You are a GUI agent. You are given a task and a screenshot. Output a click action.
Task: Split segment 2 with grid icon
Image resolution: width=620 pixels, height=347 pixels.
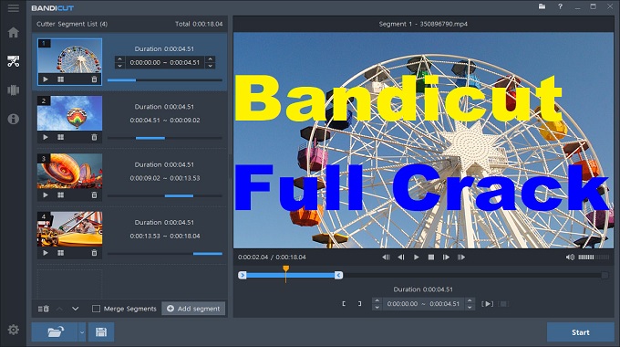[x=60, y=137]
